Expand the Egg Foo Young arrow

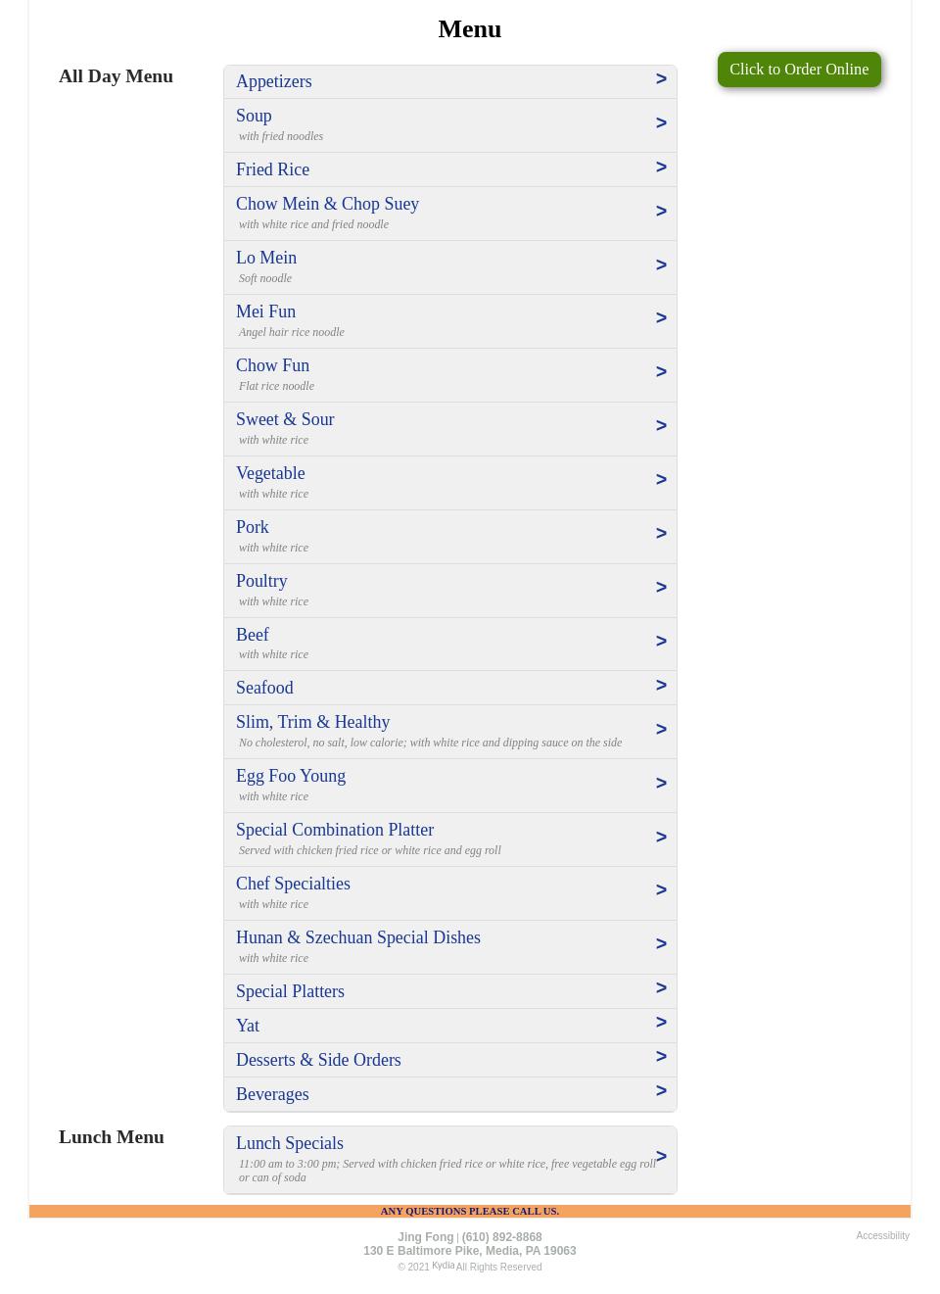point(661,784)
